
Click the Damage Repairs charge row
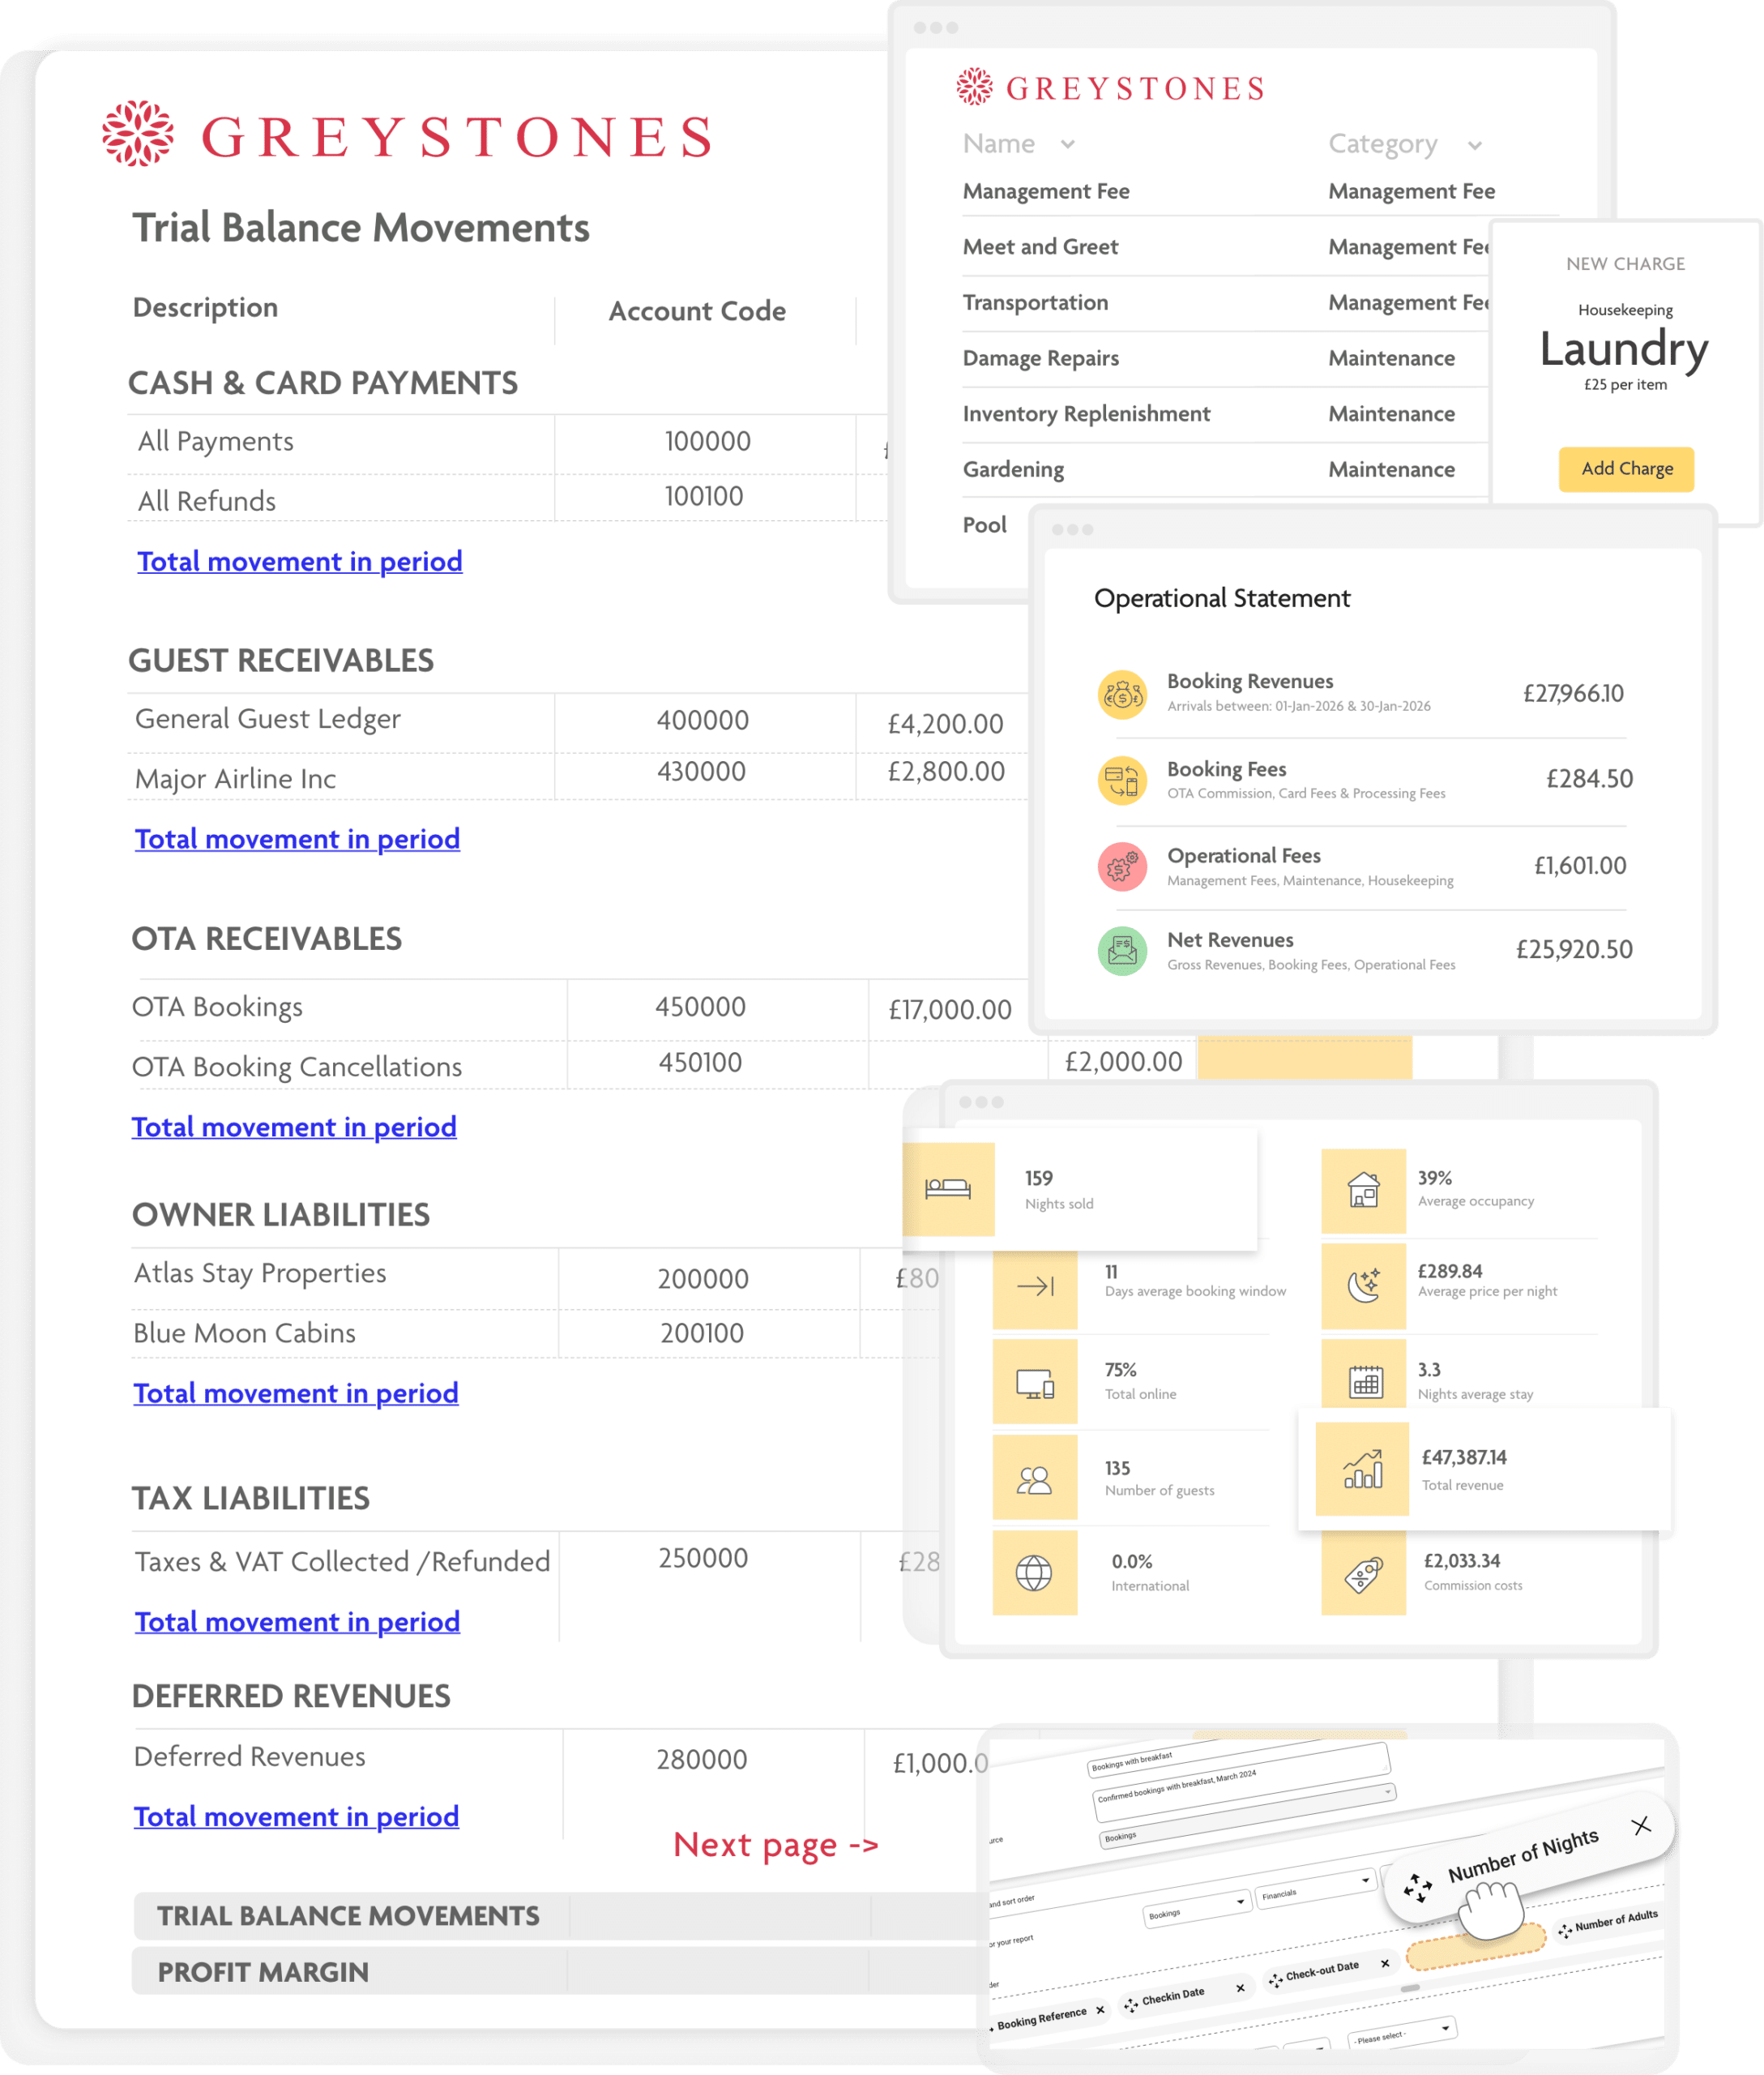click(x=1225, y=358)
